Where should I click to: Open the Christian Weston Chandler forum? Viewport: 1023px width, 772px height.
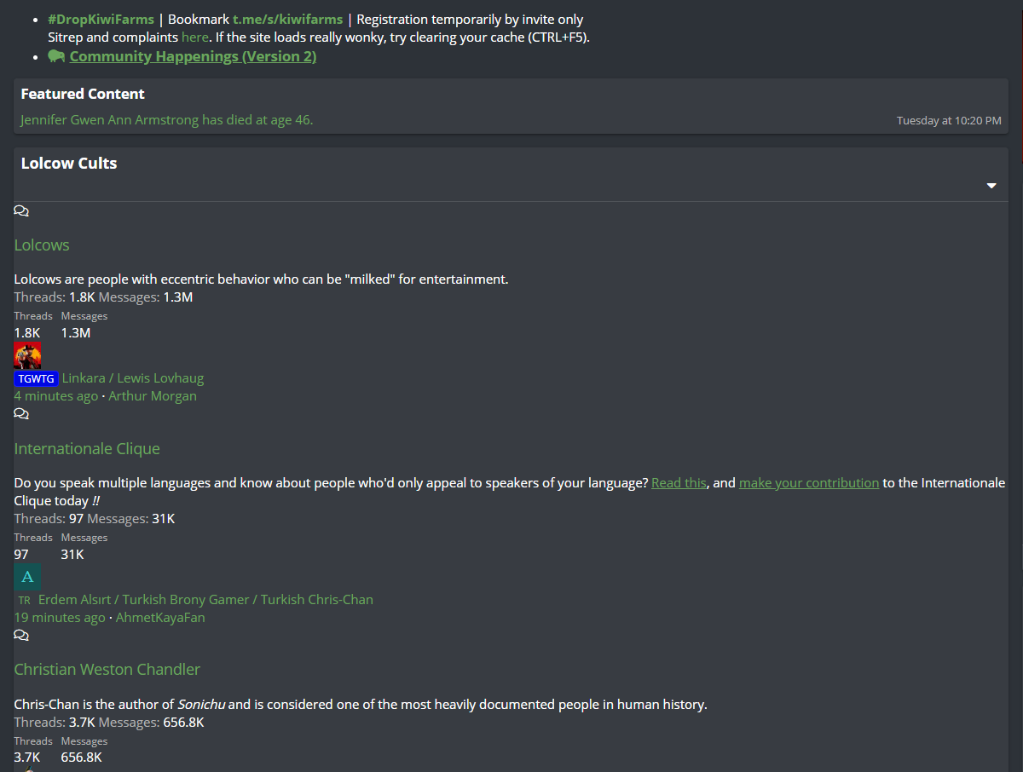tap(107, 670)
